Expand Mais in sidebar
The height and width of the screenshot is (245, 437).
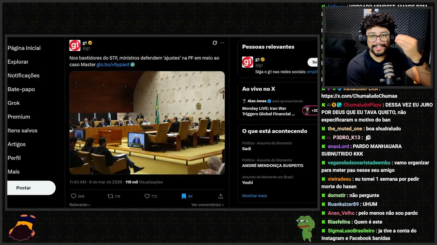tap(14, 172)
